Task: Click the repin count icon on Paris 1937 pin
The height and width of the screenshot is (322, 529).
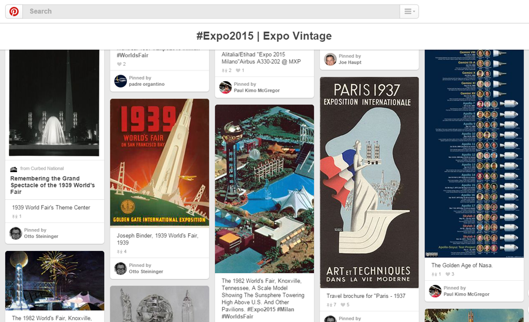Action: (329, 305)
